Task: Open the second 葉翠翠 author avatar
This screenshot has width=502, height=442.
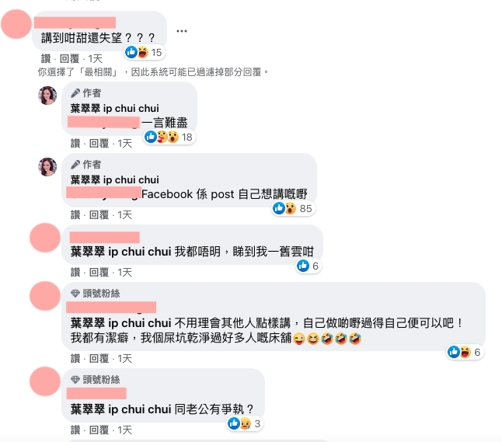Action: [47, 167]
